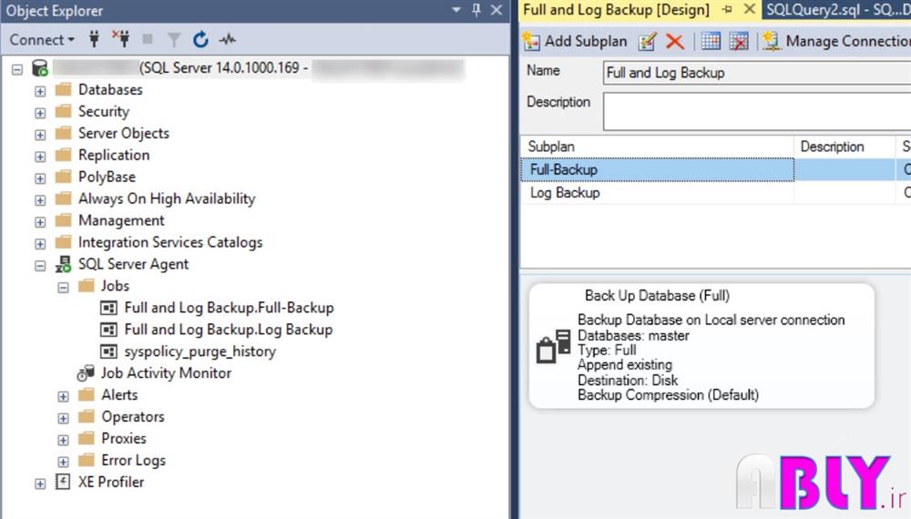
Task: Click the syspolicy_purge_history job icon
Action: click(108, 351)
